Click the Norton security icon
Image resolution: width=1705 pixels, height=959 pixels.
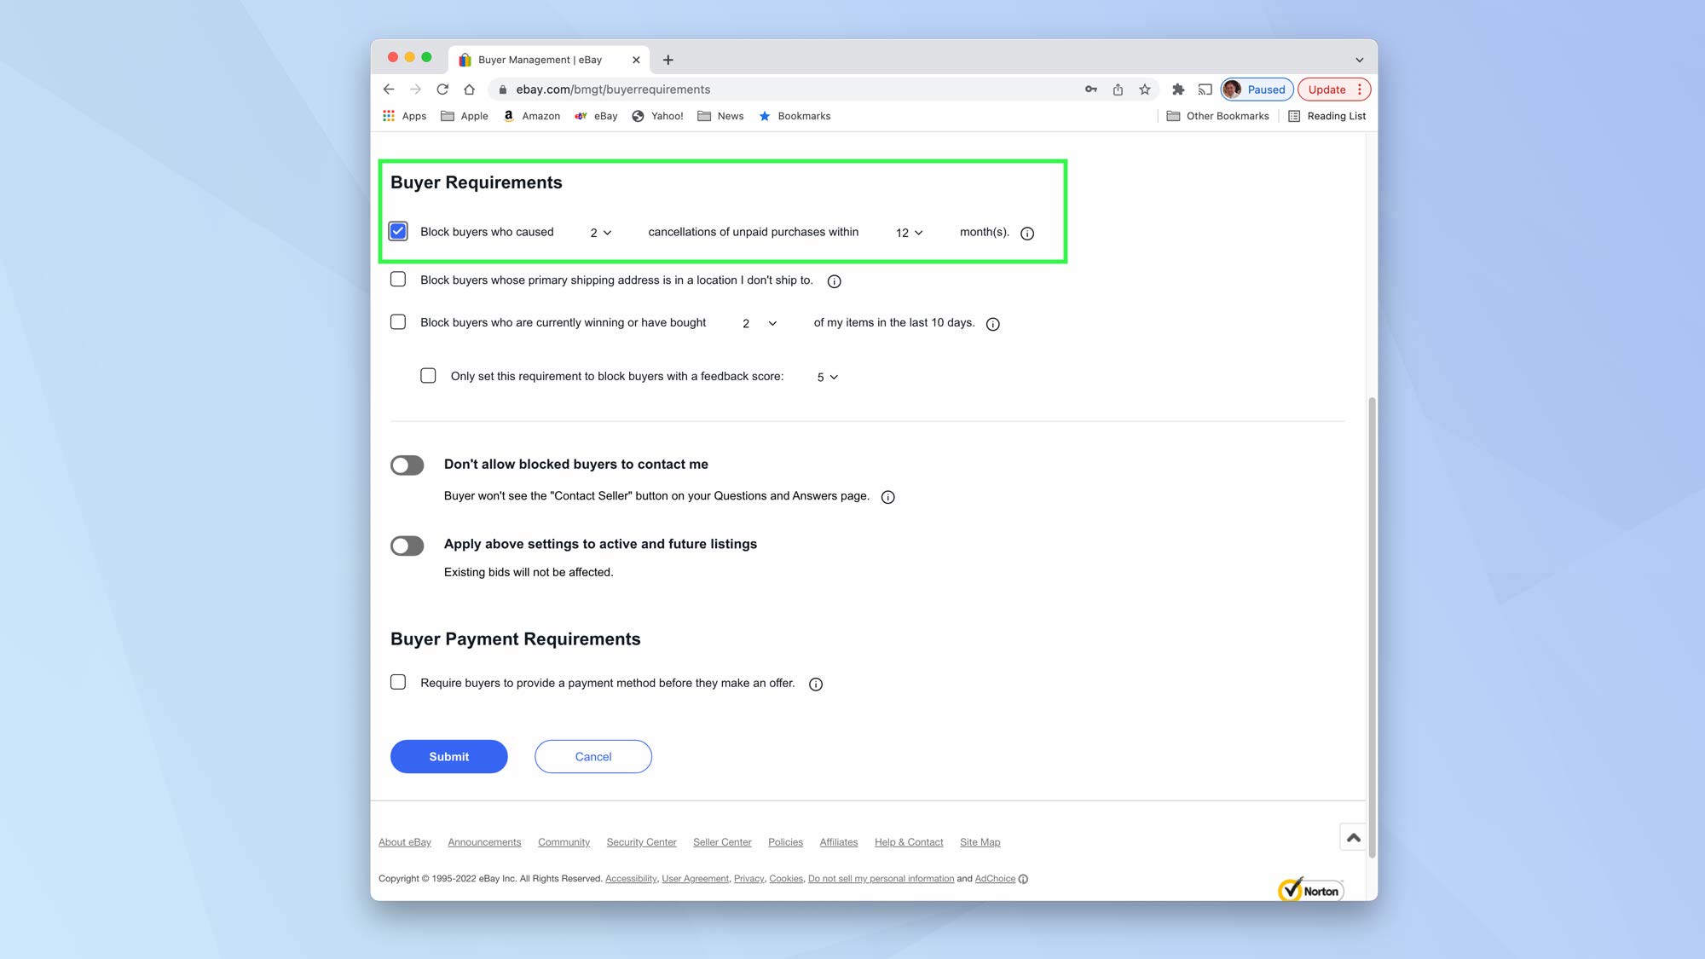click(1309, 887)
